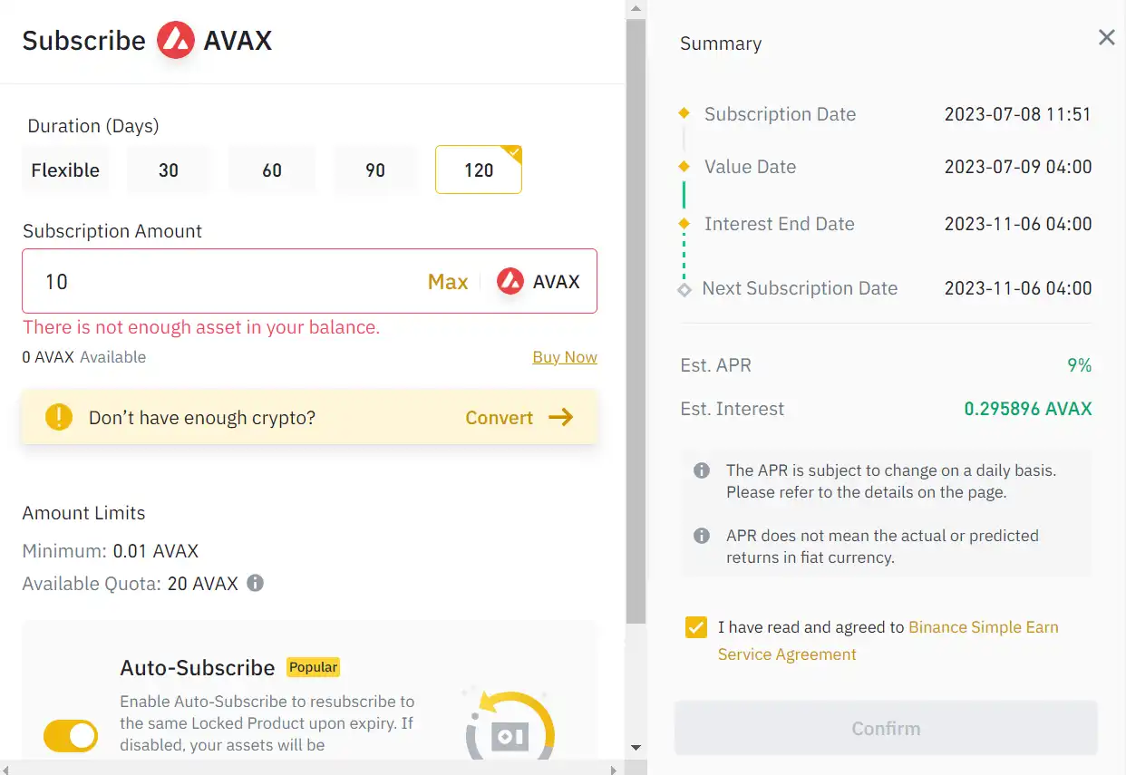Click the 'Minimum: 0.01 AVAX' text
The image size is (1126, 775).
[x=111, y=551]
